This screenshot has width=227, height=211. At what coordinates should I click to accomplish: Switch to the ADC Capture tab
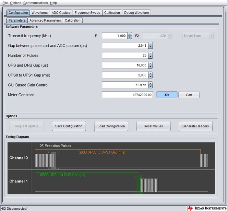pyautogui.click(x=61, y=13)
